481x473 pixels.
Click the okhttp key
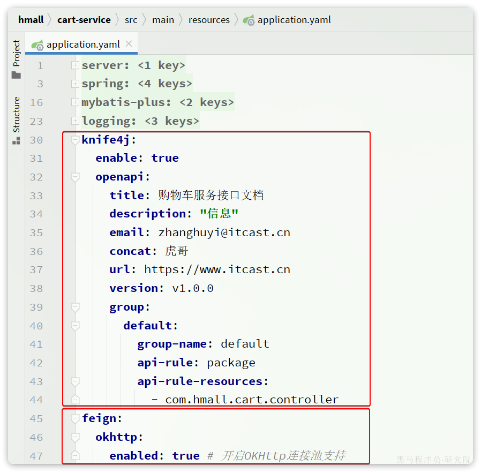[x=116, y=438]
